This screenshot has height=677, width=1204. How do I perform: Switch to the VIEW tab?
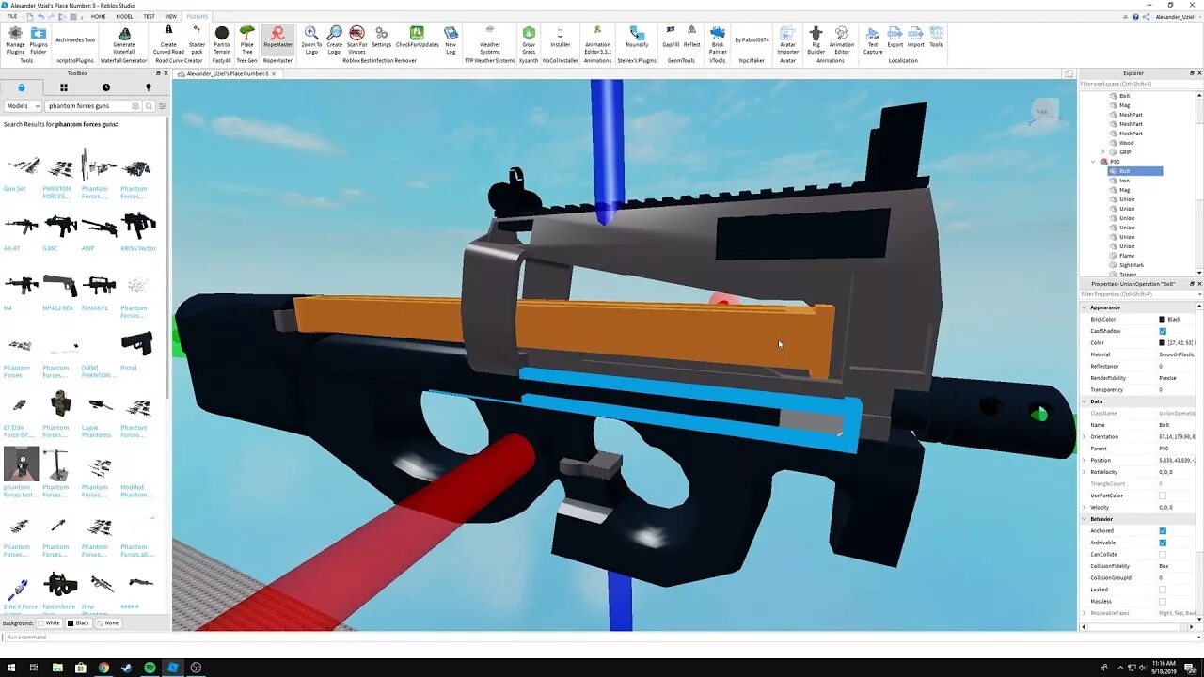[170, 16]
